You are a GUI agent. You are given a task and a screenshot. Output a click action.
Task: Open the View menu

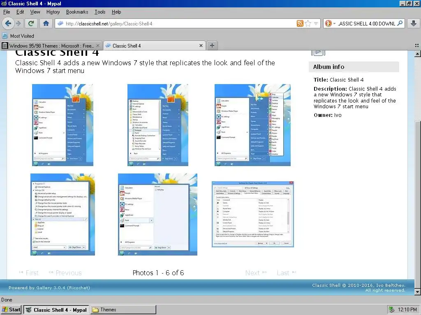tap(35, 12)
